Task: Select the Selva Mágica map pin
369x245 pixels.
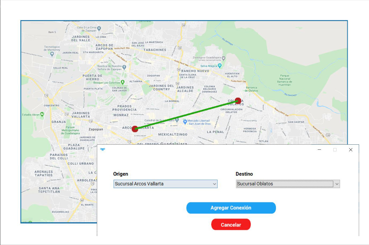Action: click(220, 65)
